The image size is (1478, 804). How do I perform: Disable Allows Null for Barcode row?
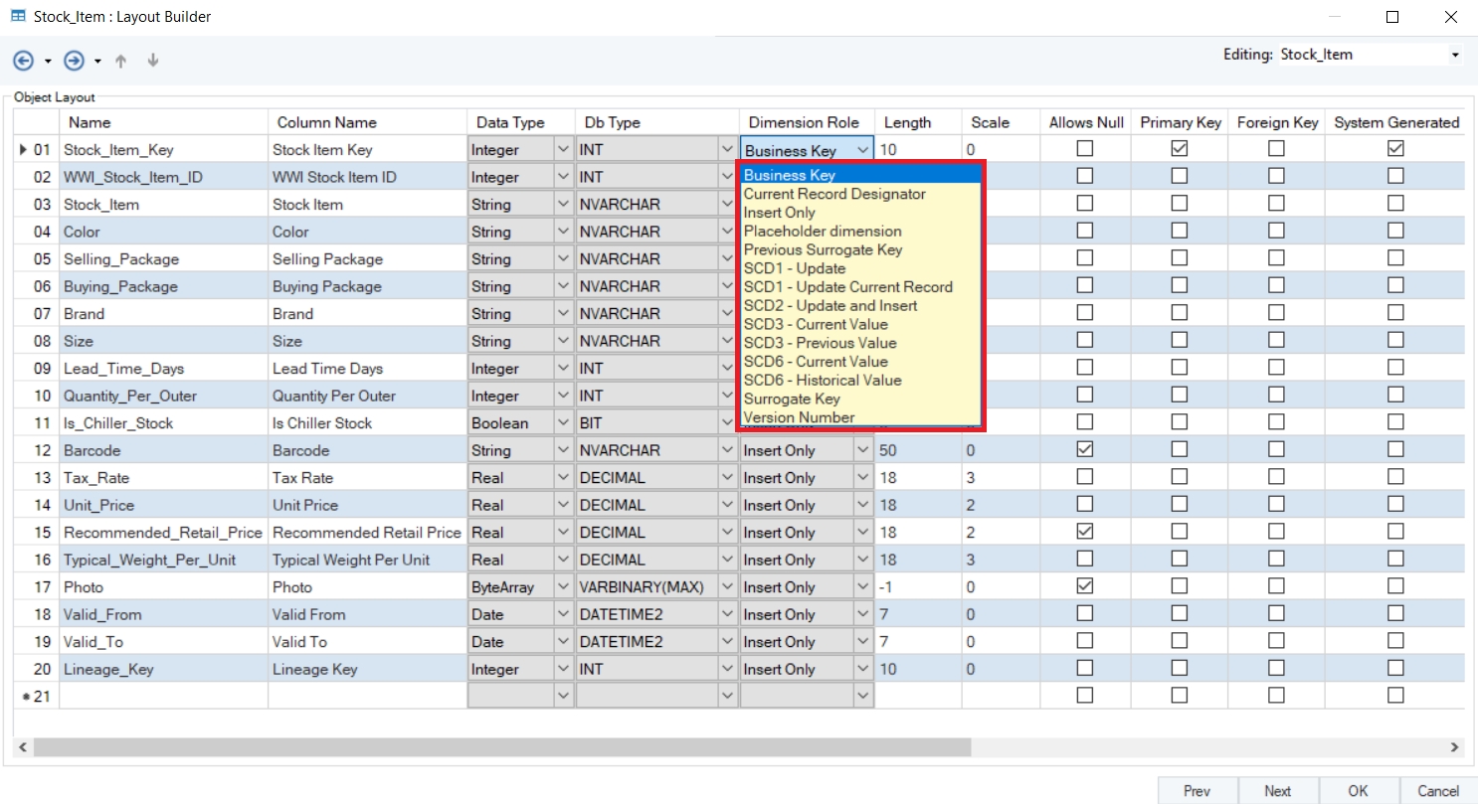1085,450
